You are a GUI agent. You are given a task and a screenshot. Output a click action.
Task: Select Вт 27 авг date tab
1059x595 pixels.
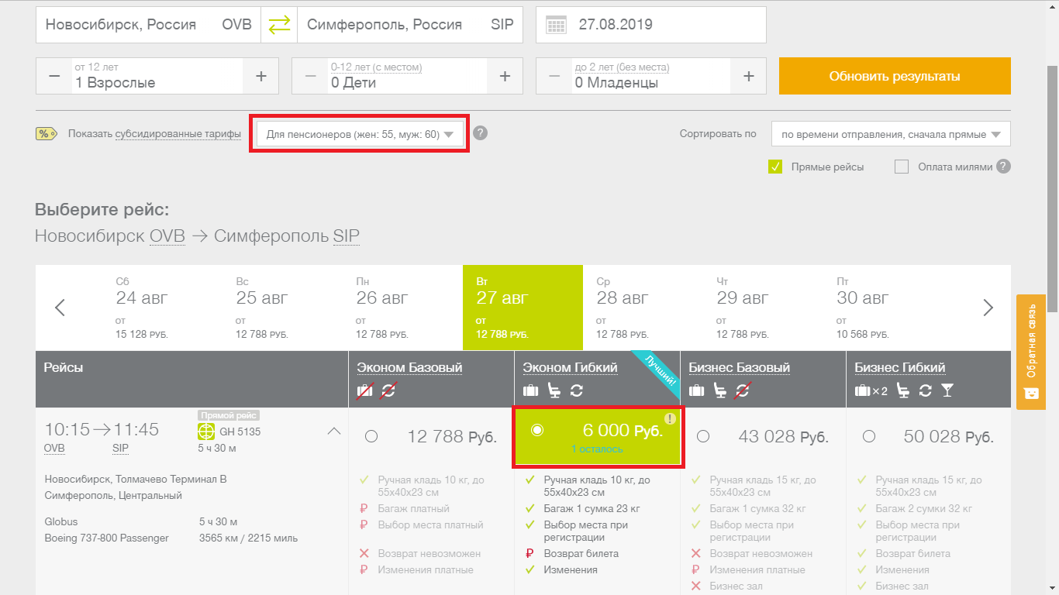click(523, 308)
